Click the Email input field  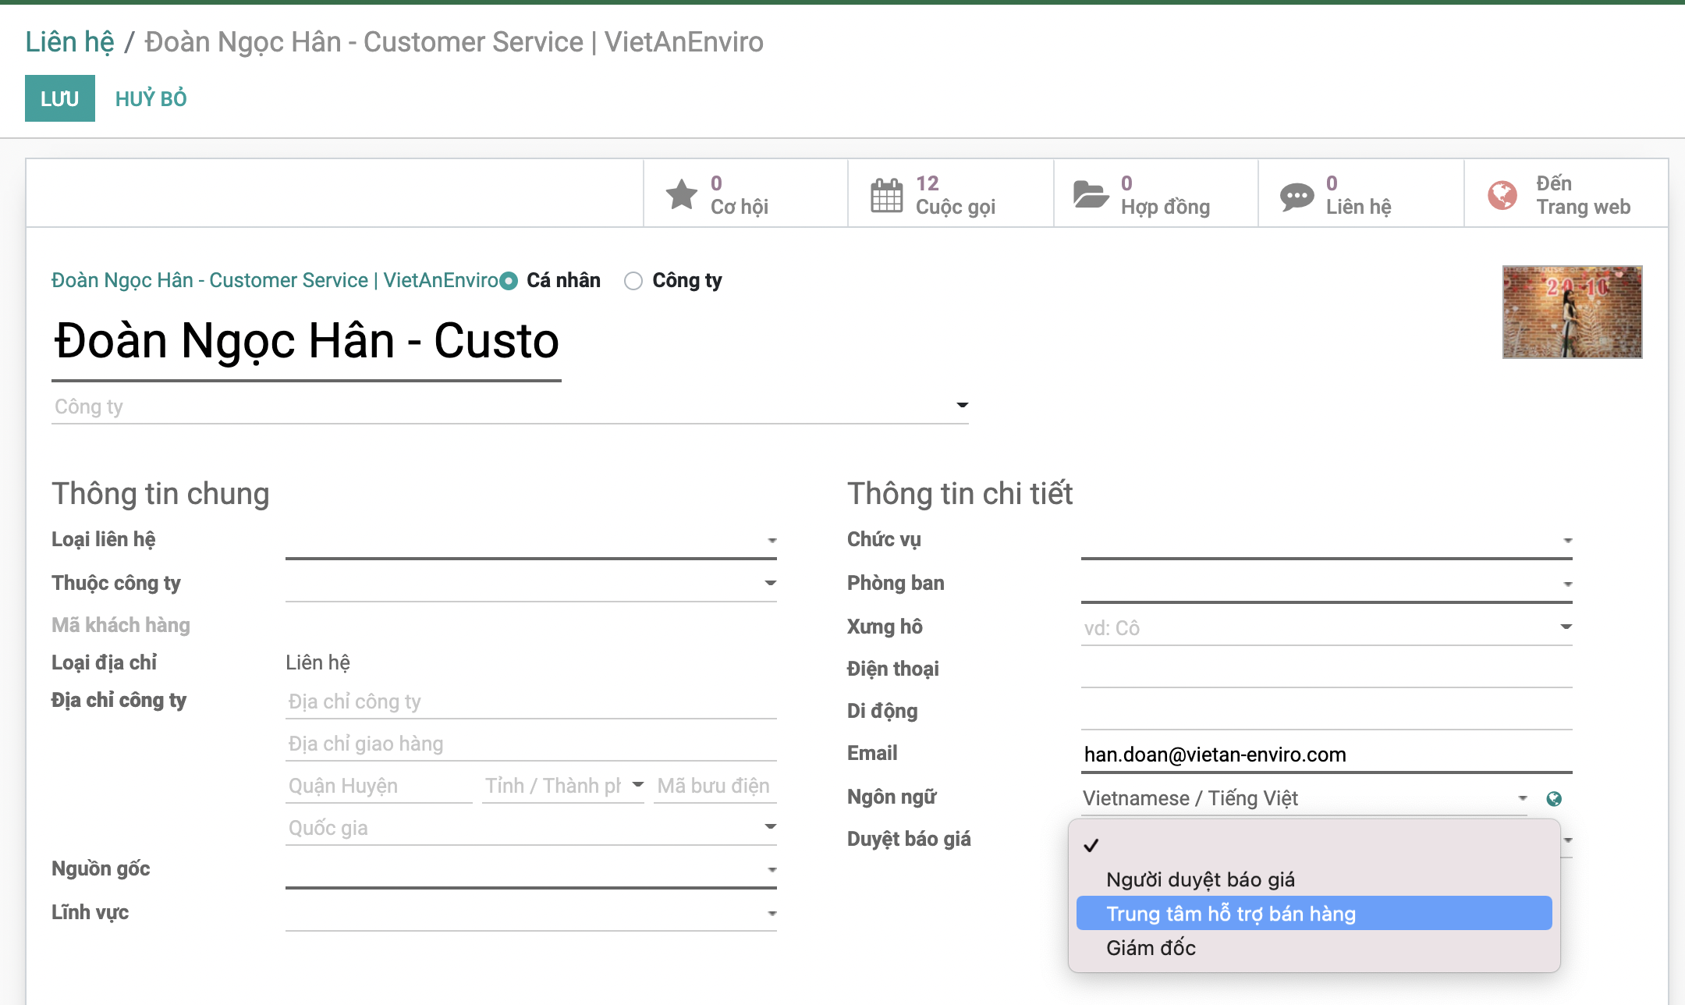coord(1325,755)
